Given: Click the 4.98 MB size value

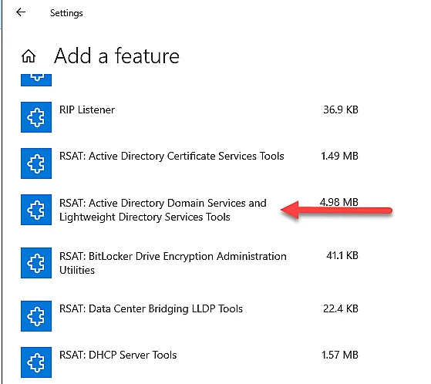Looking at the screenshot, I should coord(339,202).
